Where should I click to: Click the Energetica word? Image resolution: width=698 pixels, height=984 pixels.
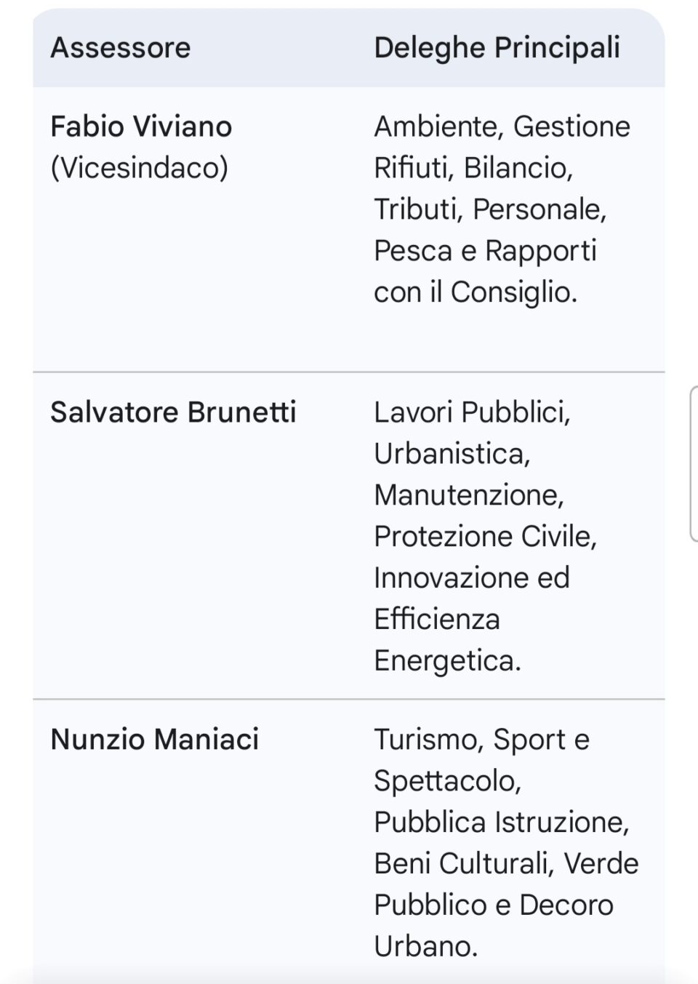click(x=447, y=661)
